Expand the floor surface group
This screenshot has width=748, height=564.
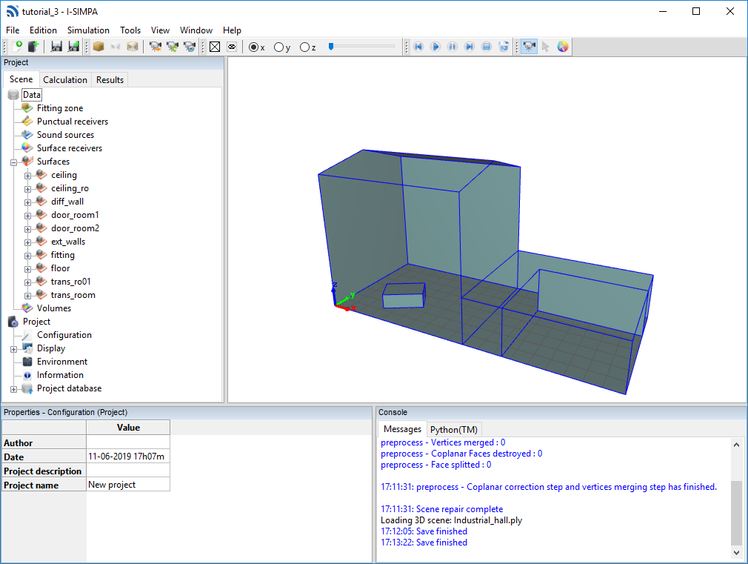click(27, 269)
